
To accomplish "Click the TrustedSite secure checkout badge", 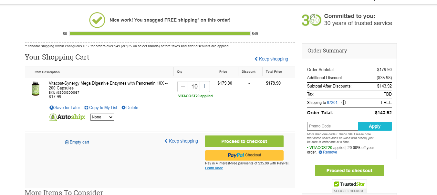I will coord(349,186).
